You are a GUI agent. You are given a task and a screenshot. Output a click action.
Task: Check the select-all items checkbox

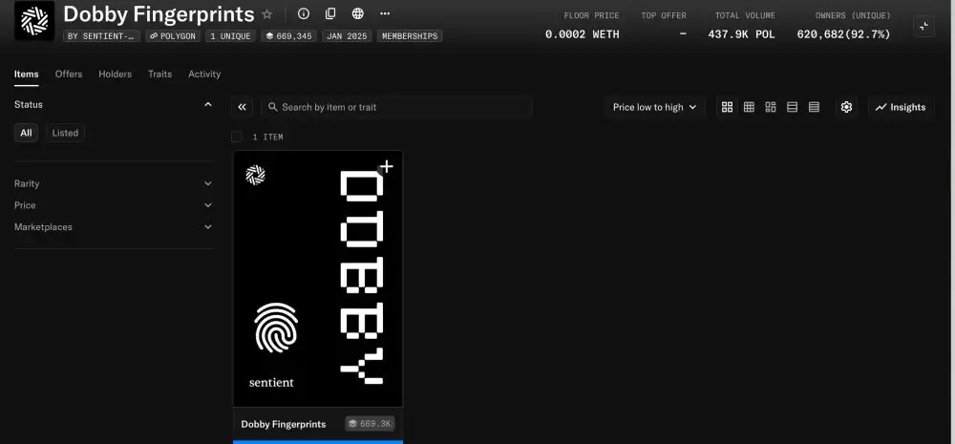pyautogui.click(x=237, y=137)
